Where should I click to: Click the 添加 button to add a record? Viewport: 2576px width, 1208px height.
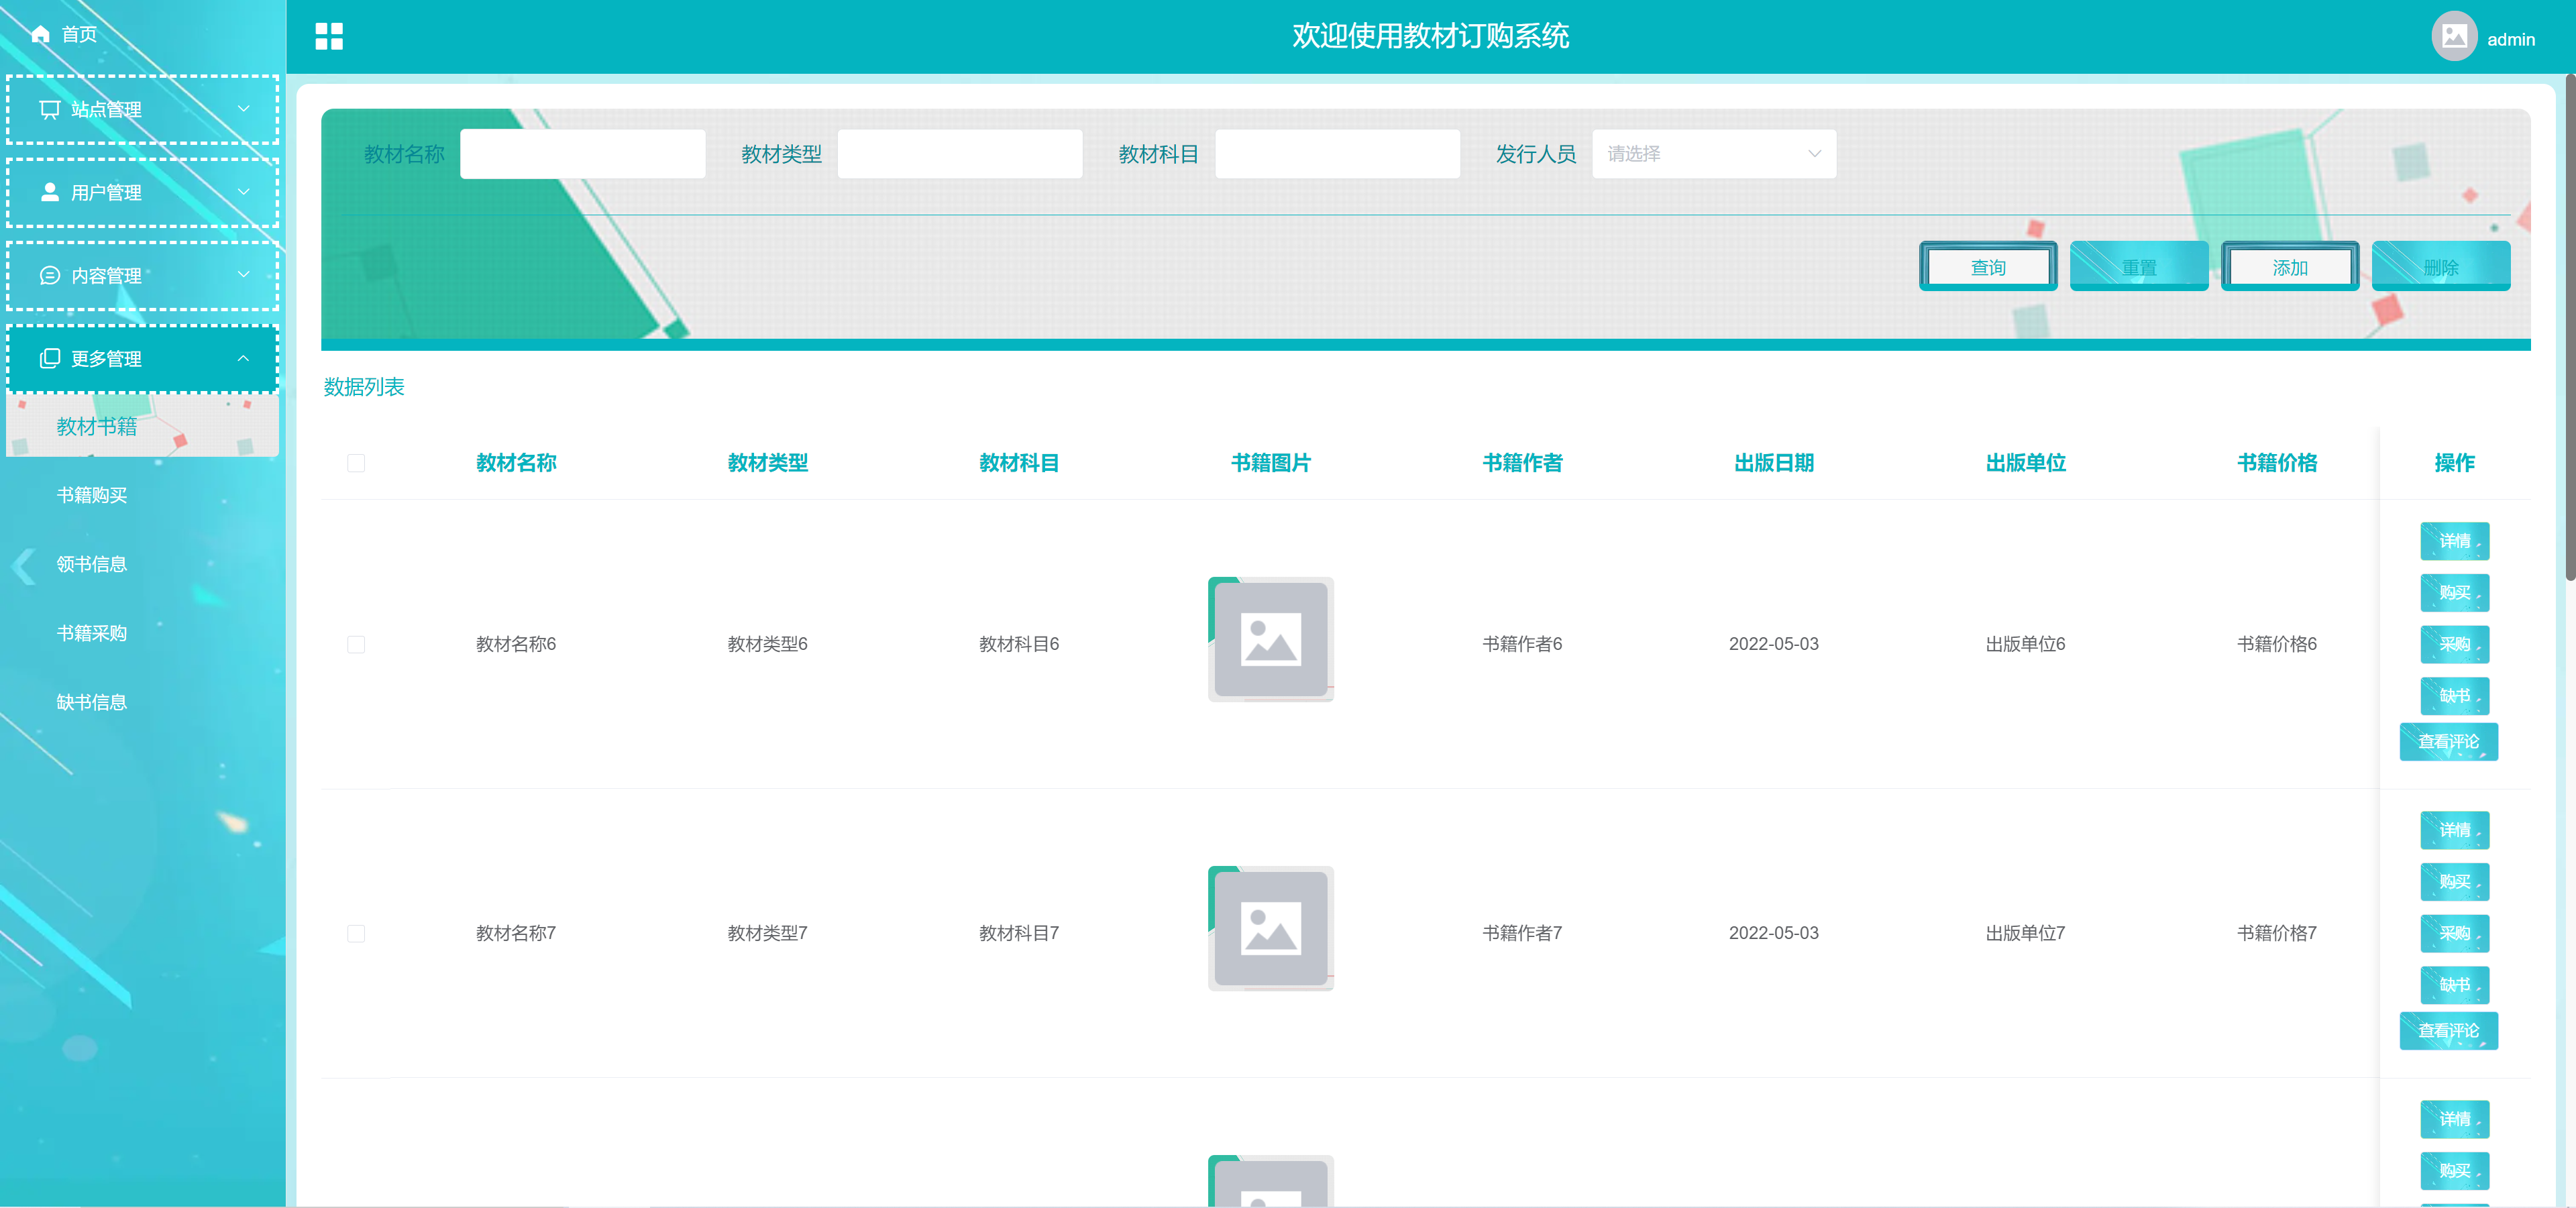click(2291, 266)
